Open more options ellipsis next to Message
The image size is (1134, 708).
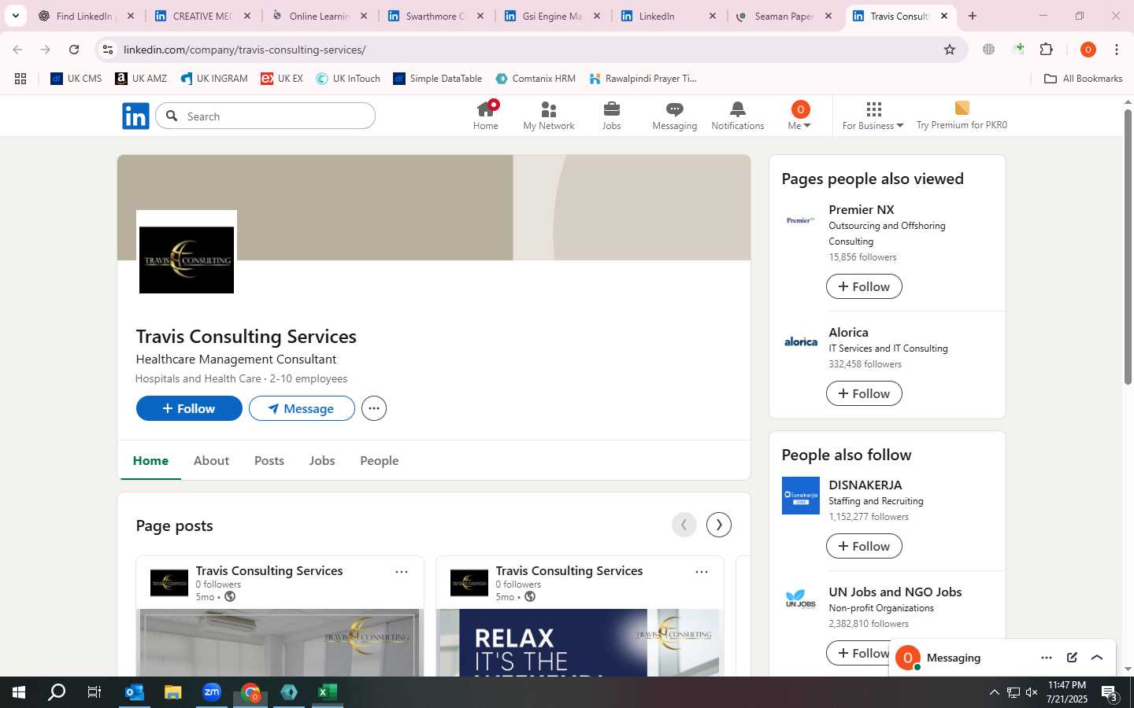[374, 408]
